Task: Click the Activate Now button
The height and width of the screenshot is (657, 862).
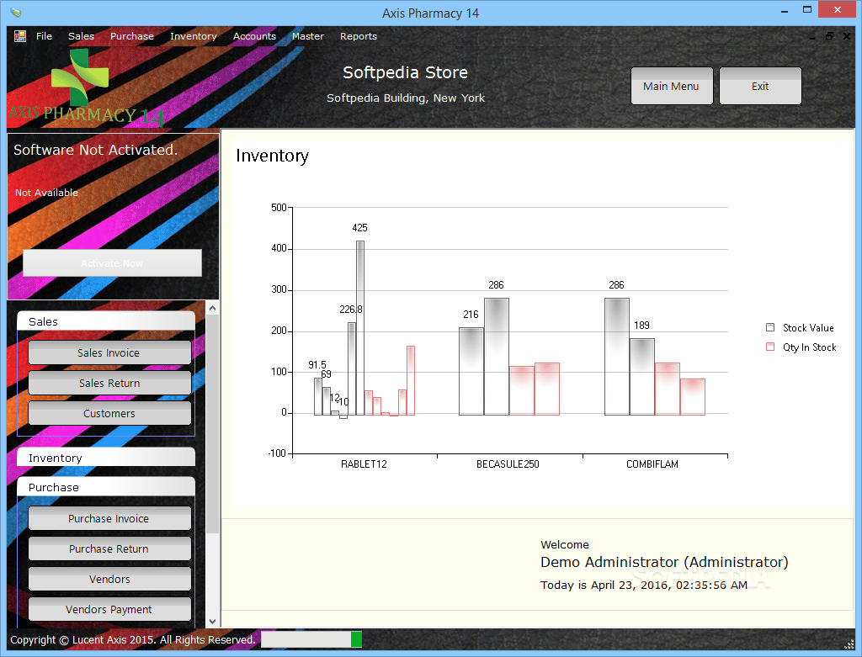Action: pos(112,263)
